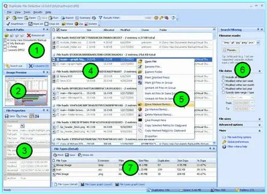Select Modified within last year radio button
The image size is (267, 194).
pos(223,89)
